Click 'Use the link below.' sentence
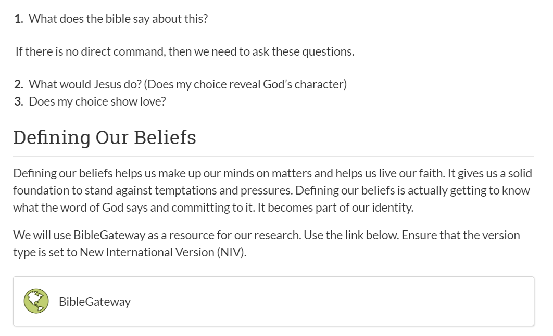The width and height of the screenshot is (553, 336). pyautogui.click(x=351, y=235)
